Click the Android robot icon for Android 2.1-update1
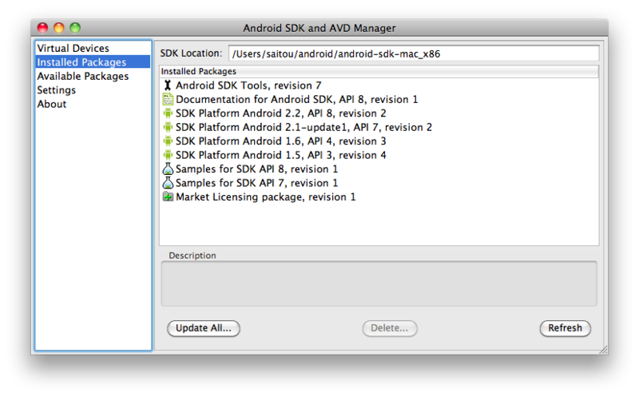This screenshot has width=639, height=397. pos(168,127)
